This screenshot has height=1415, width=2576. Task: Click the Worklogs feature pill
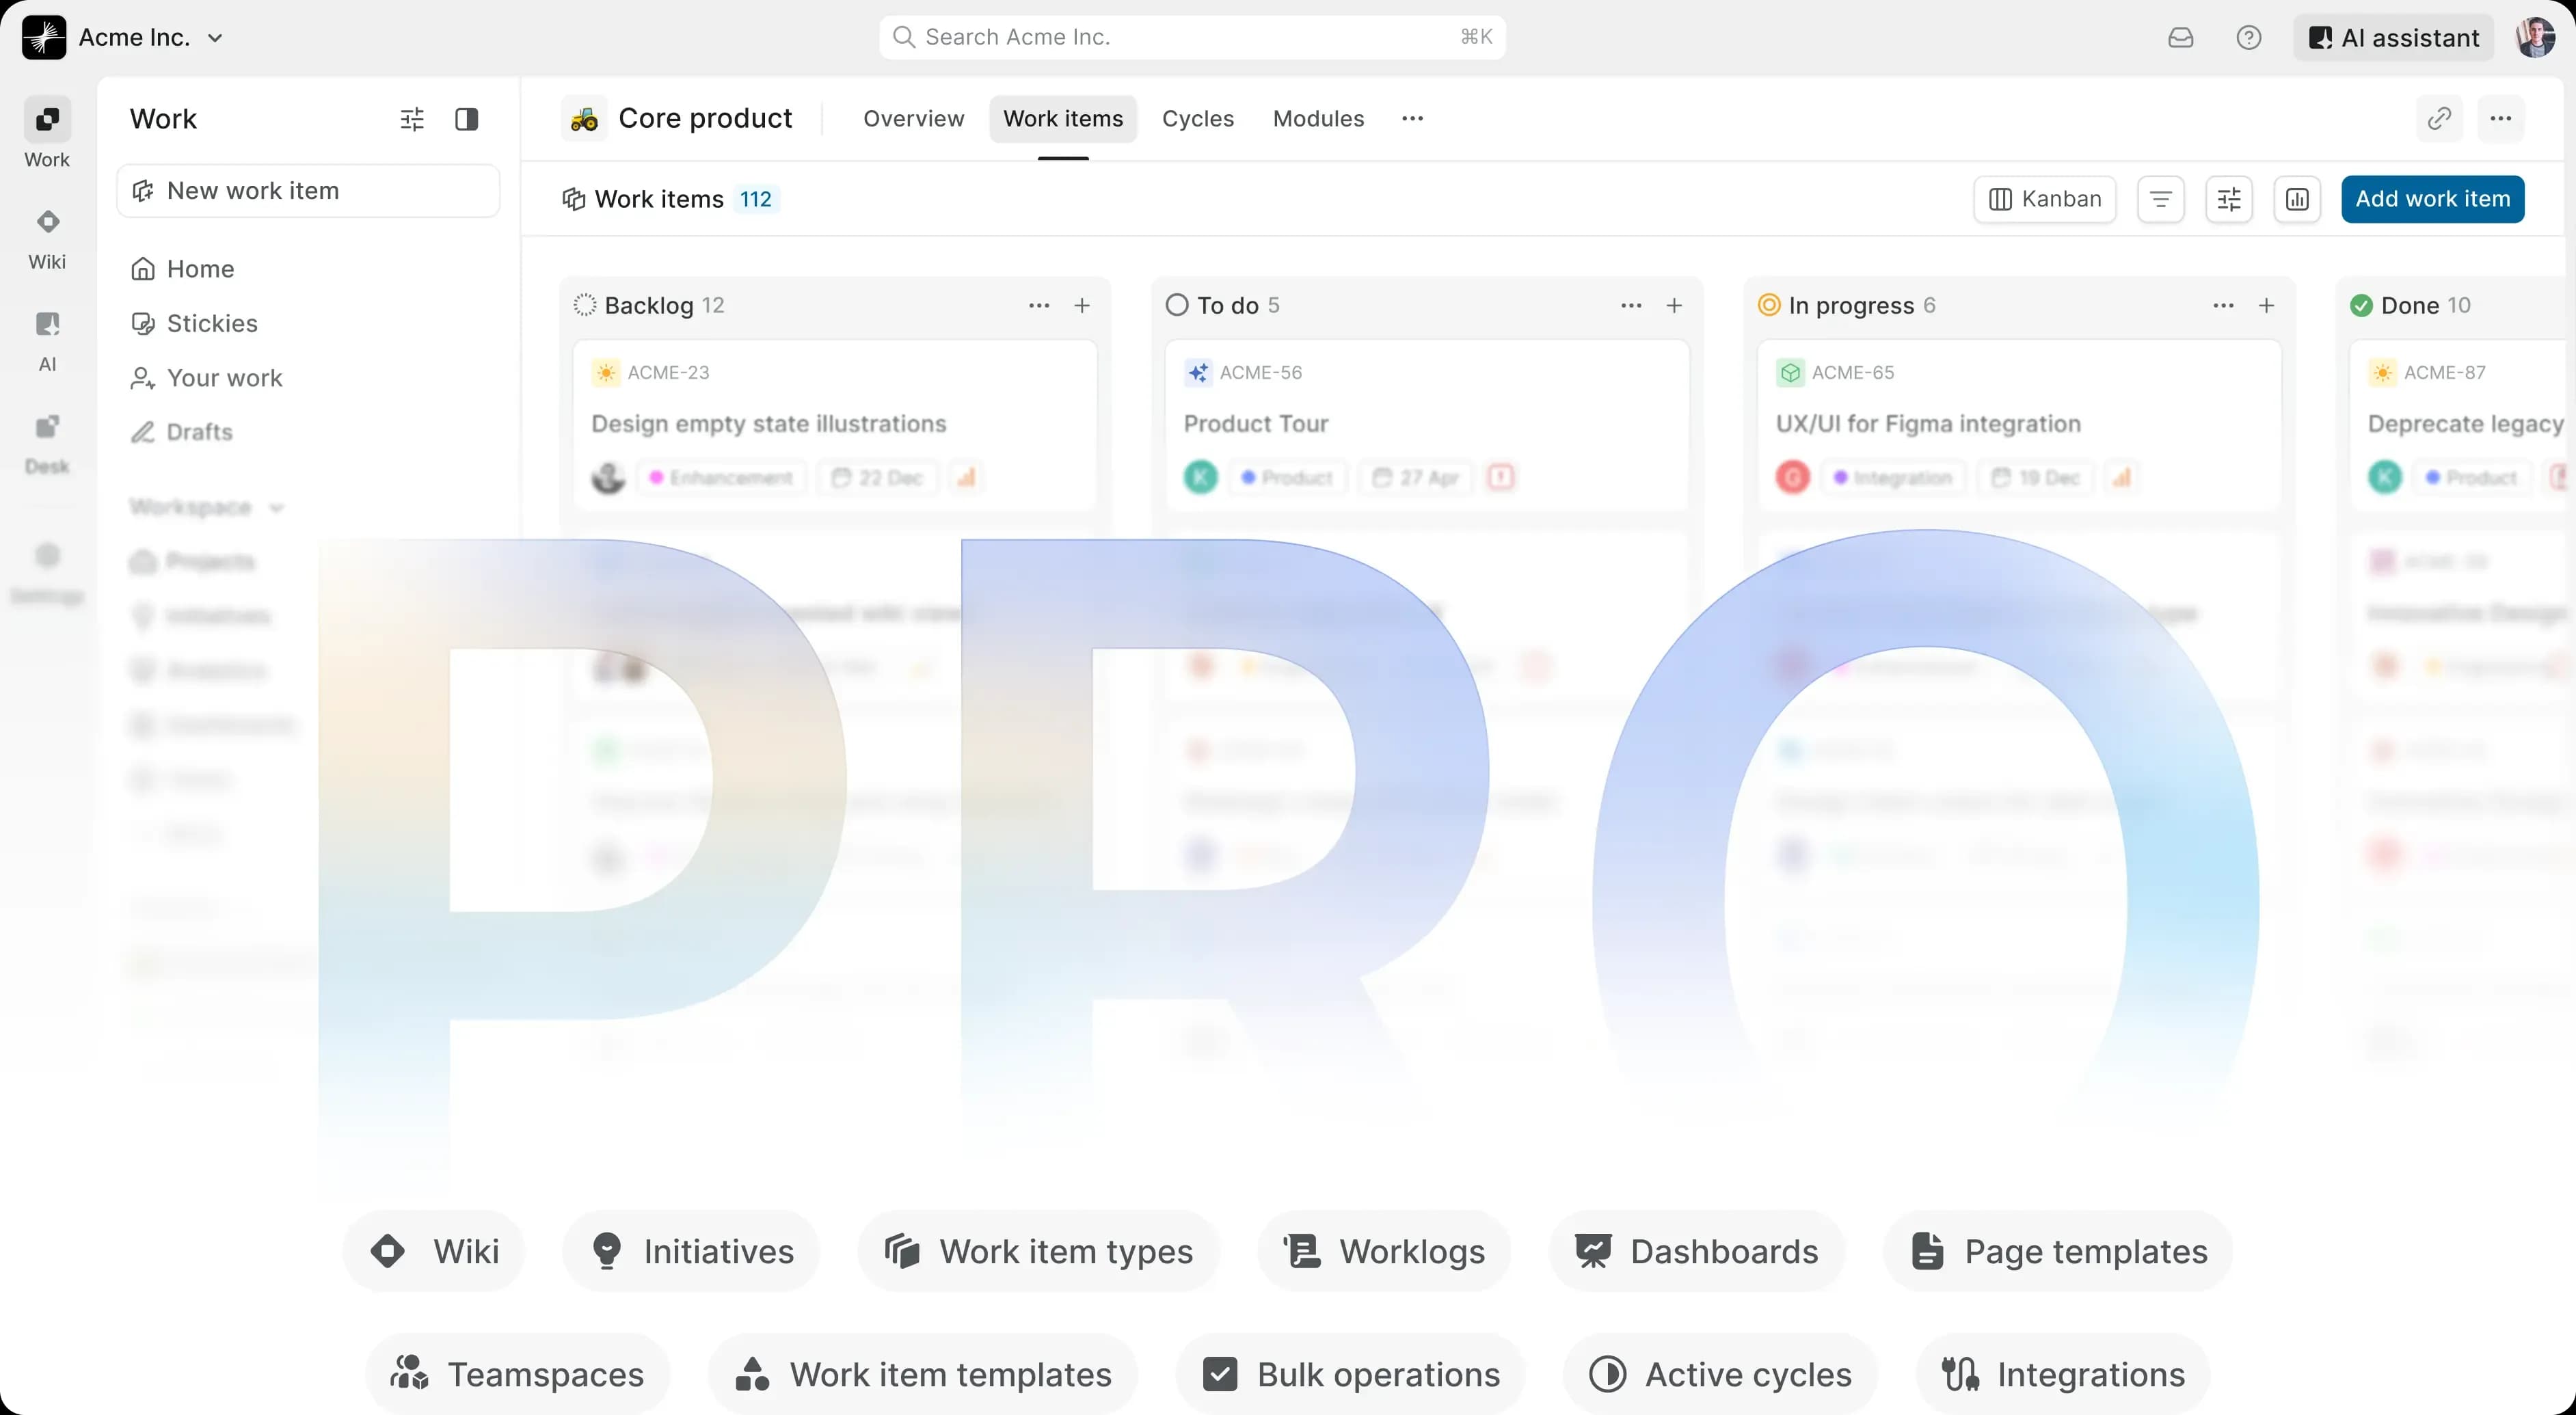(1384, 1251)
